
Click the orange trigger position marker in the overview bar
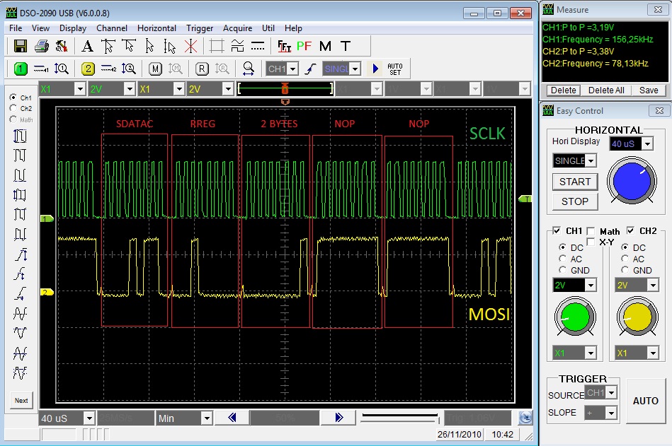click(285, 89)
